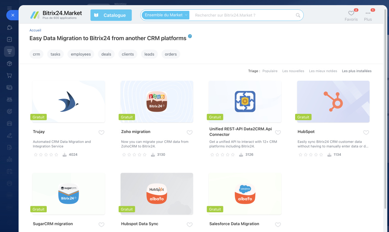Filter by orders tag
Screen dimensions: 389x232
[x=171, y=54]
